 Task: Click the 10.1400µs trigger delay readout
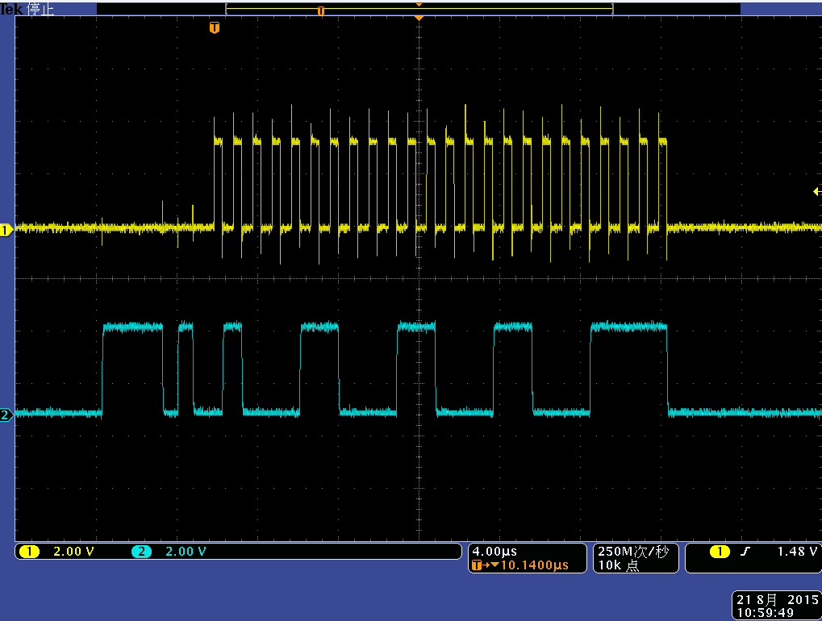(x=534, y=565)
